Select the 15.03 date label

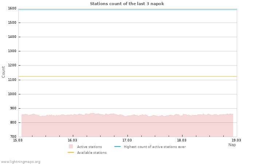18,140
